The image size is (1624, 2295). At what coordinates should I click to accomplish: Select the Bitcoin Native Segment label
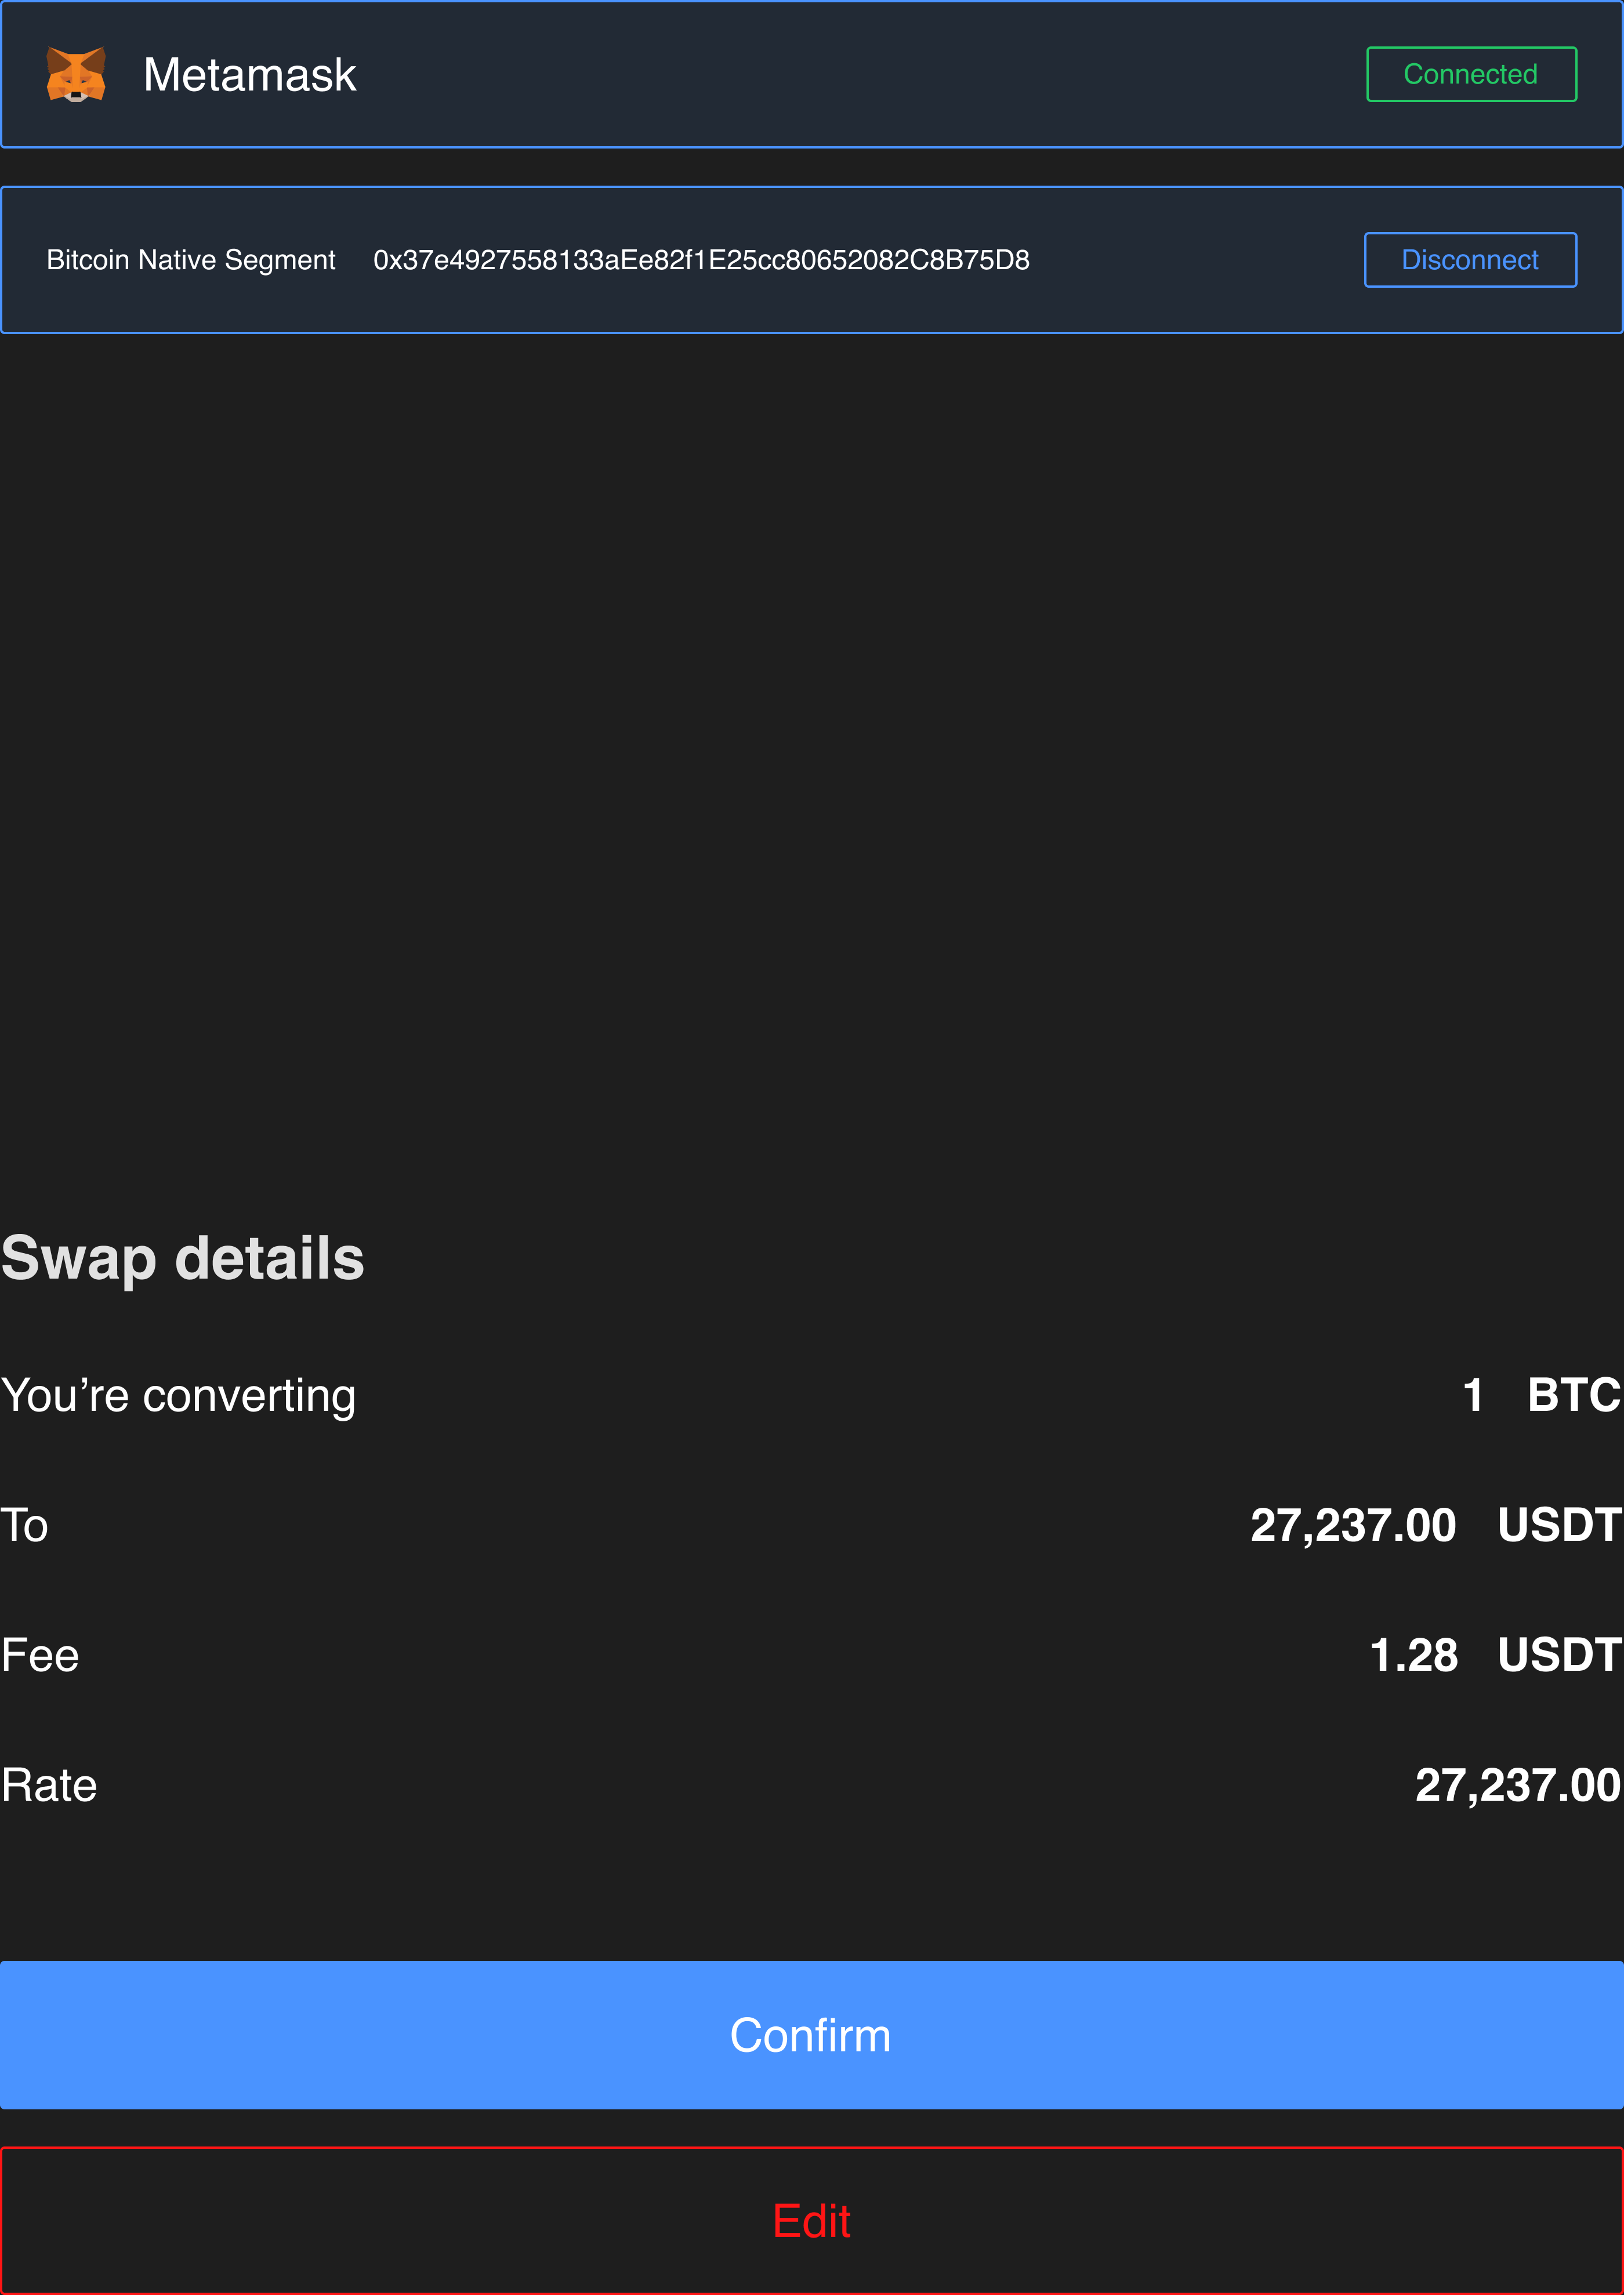coord(191,260)
